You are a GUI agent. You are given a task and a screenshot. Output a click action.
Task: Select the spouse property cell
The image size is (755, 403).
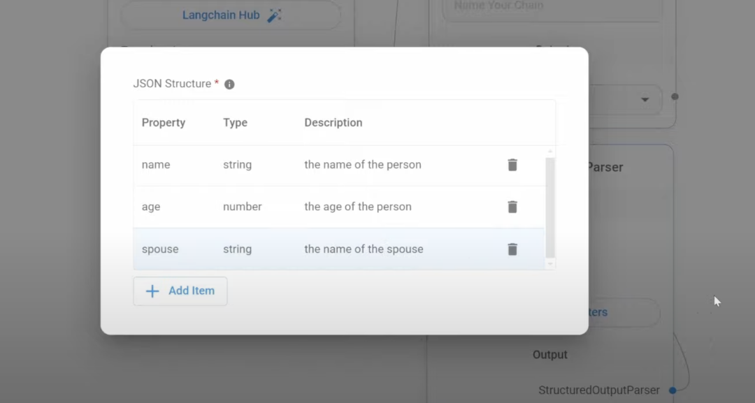(160, 249)
